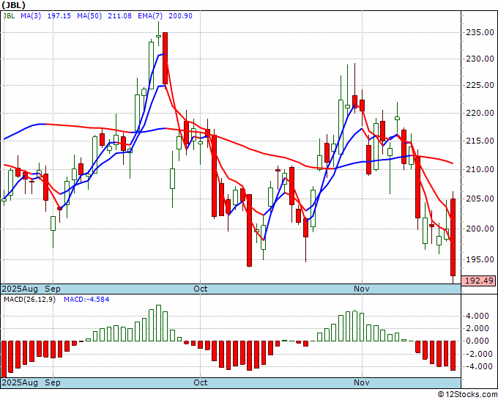Click Sep on MACD date axis
498x400 pixels.
53,382
